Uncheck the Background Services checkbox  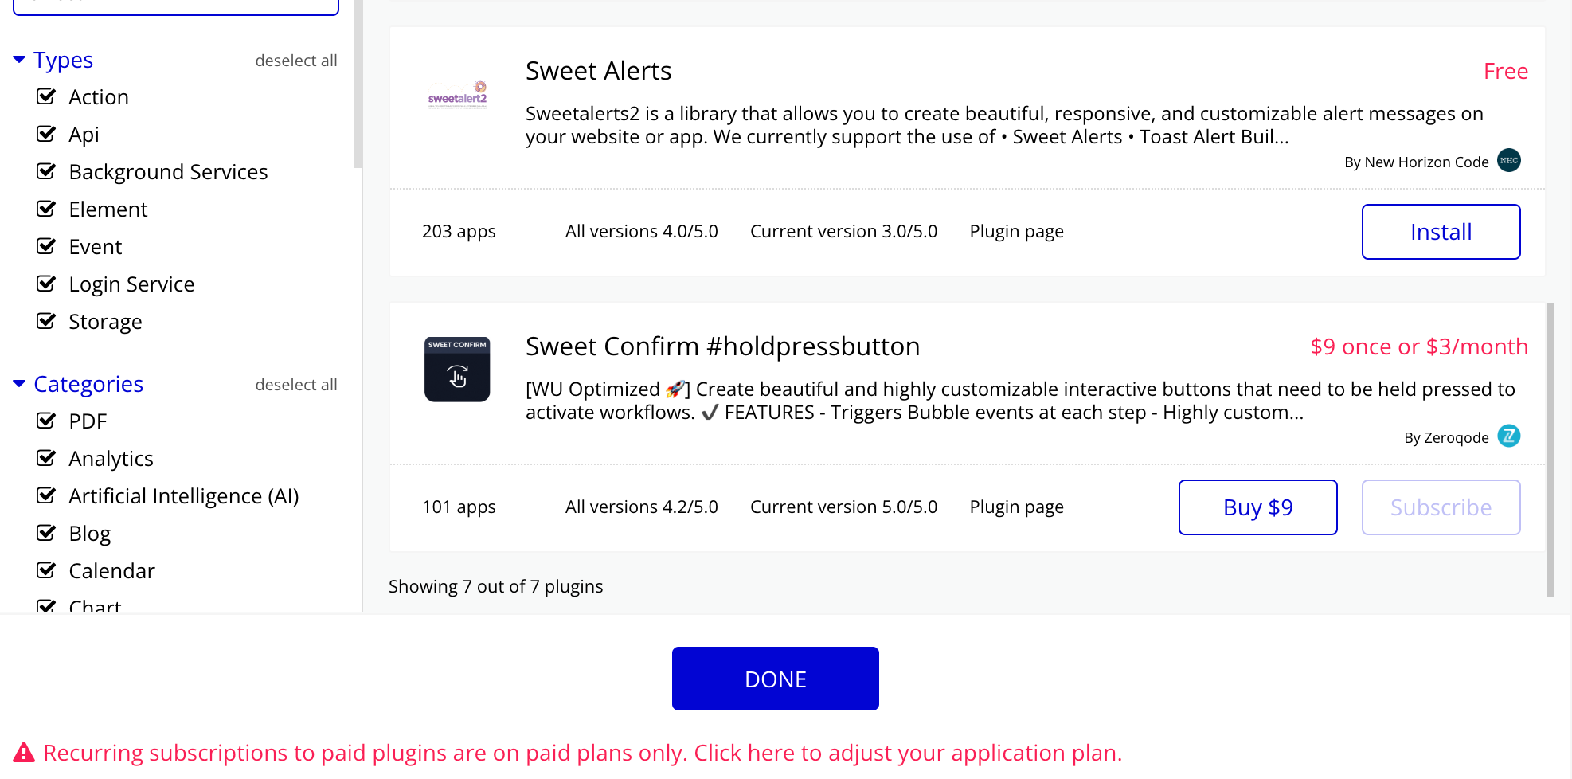[x=46, y=171]
